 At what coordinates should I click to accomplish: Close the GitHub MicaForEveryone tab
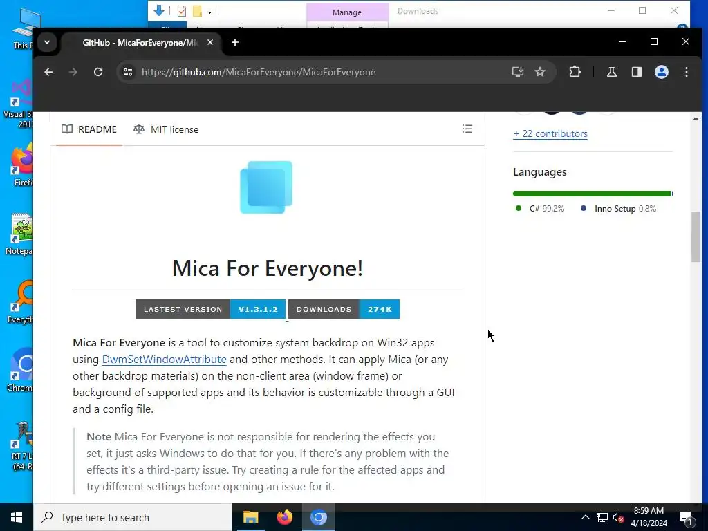pos(210,42)
